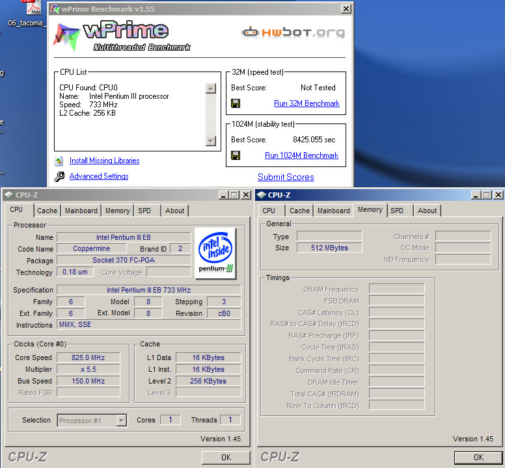Viewport: 505px width, 468px height.
Task: Open About tab in left CPU-Z window
Action: click(x=174, y=211)
